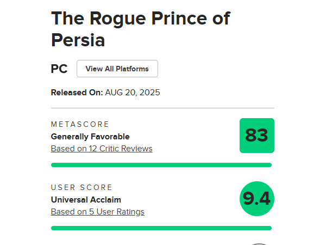The image size is (326, 245).
Task: Click the METASCORE heading text
Action: (x=80, y=124)
